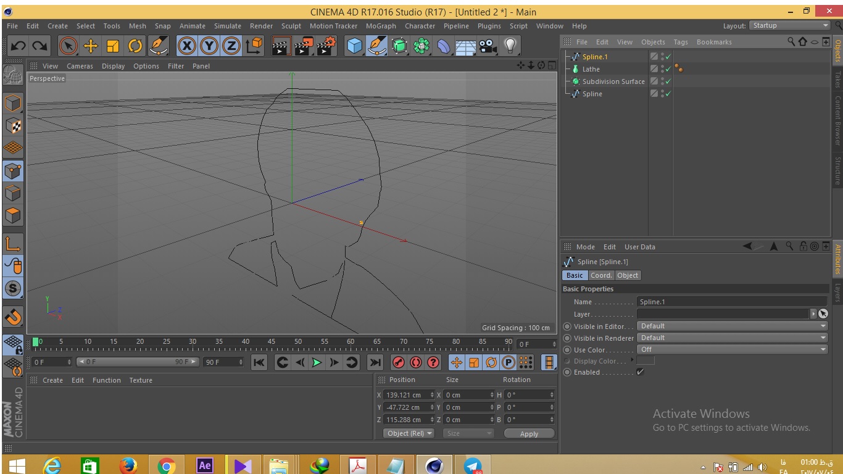Open the Content Browser side tab
This screenshot has height=474, width=843.
click(x=837, y=120)
